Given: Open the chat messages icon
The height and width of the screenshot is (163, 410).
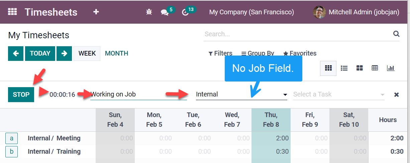Looking at the screenshot, I should (165, 12).
